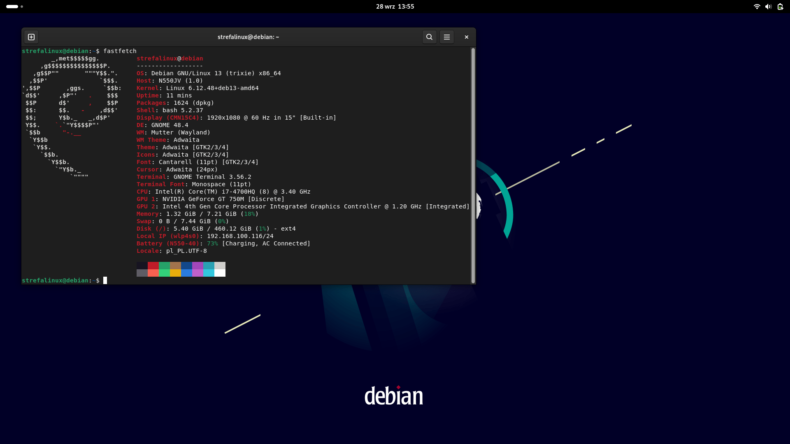790x444 pixels.
Task: Click the Display line 1920x1080 @ 60 Hz
Action: click(236, 118)
